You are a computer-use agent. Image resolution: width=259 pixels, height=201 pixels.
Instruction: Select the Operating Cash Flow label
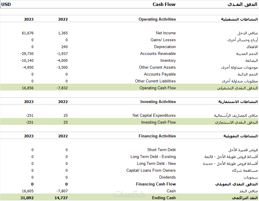pos(157,88)
